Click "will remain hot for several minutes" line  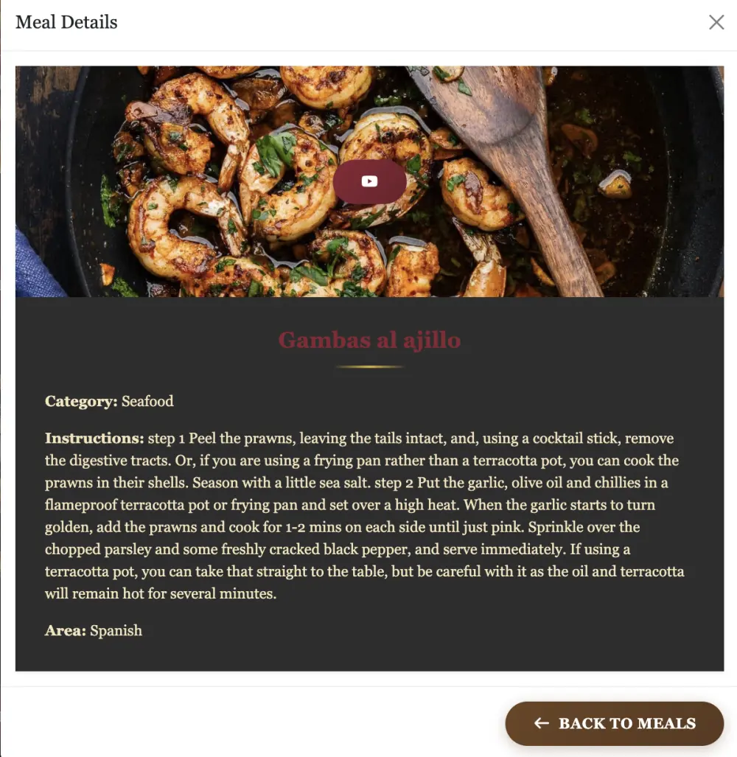tap(161, 593)
